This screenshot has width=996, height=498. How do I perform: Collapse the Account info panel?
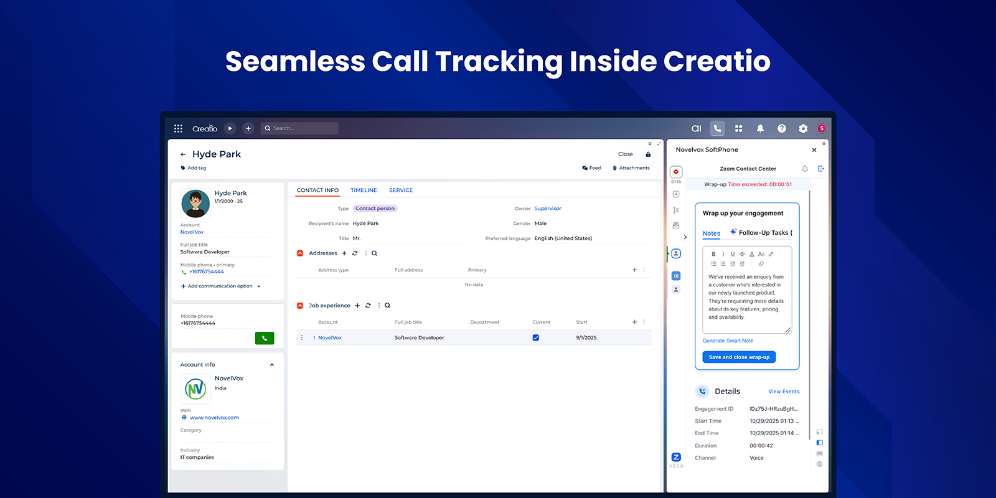point(271,365)
